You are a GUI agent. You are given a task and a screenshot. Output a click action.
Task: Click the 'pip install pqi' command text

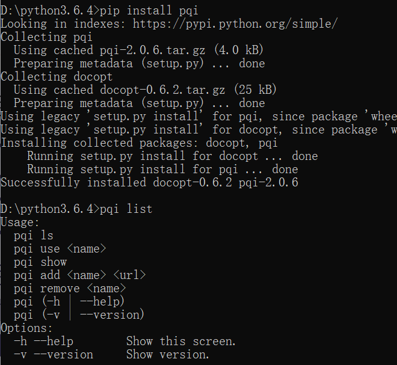pos(149,11)
